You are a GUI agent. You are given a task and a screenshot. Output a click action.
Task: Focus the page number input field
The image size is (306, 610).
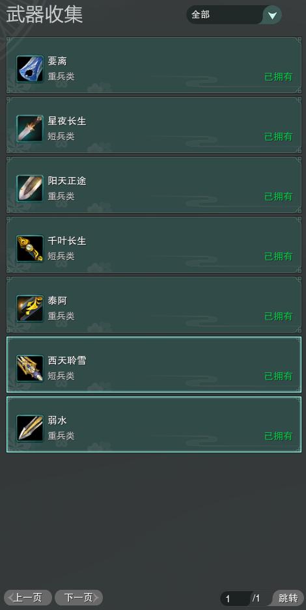point(235,598)
